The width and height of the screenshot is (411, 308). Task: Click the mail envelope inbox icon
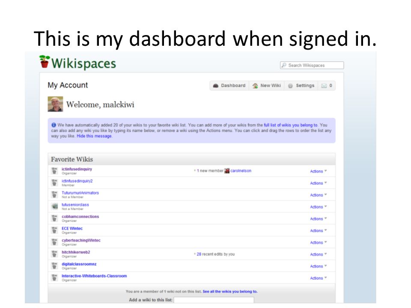click(324, 86)
